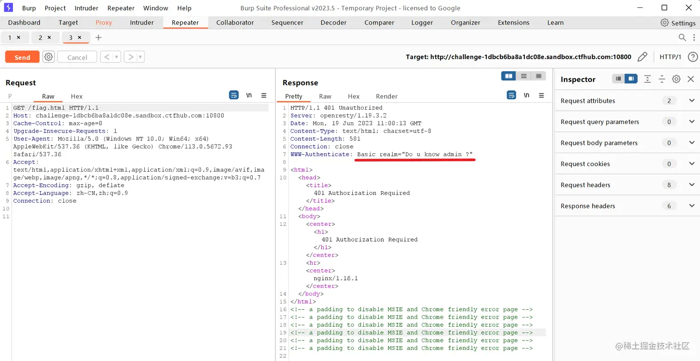Viewport: 700px width, 361px height.
Task: Close the Inspector panel
Action: 691,79
